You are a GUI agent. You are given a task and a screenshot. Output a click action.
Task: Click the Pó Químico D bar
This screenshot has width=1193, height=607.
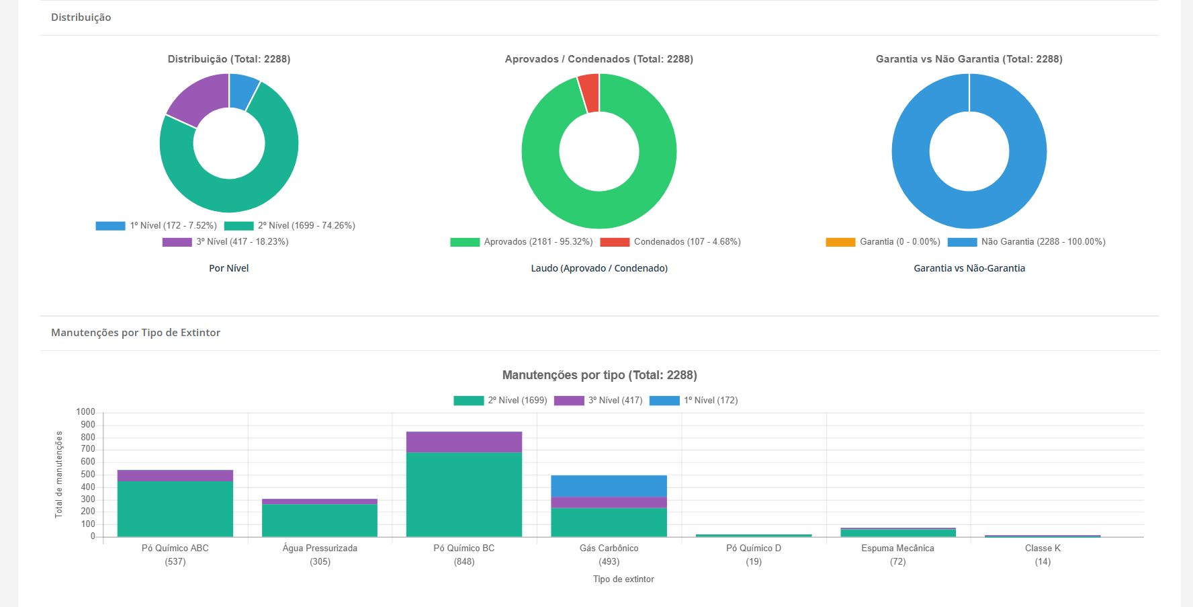point(754,535)
